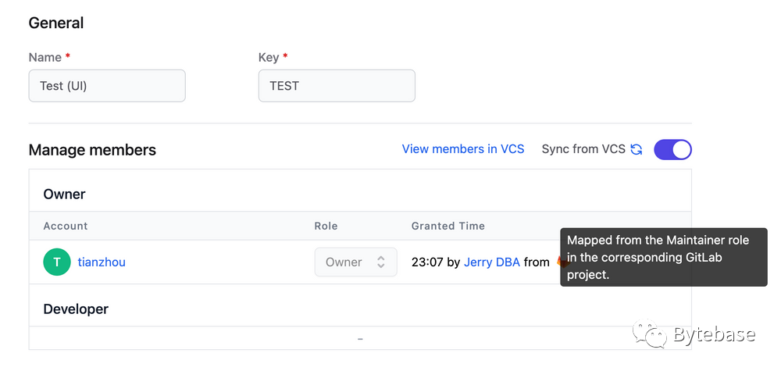Open the tianzhou account link
This screenshot has width=781, height=371.
click(102, 262)
